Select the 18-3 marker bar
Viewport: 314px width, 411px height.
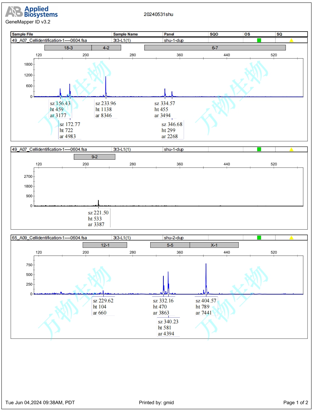click(x=68, y=48)
